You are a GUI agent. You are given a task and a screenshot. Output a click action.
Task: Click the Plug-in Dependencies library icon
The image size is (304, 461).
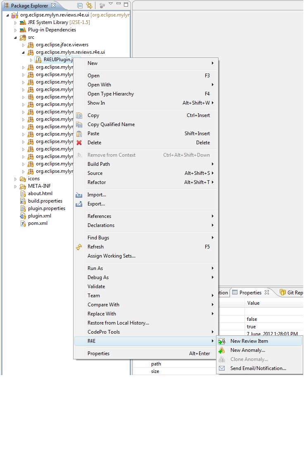(23, 30)
